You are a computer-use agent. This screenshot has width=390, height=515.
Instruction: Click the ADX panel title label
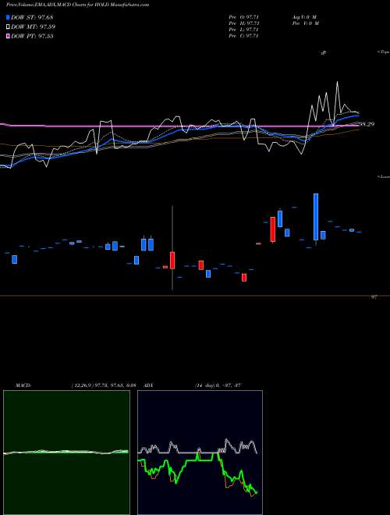point(149,385)
